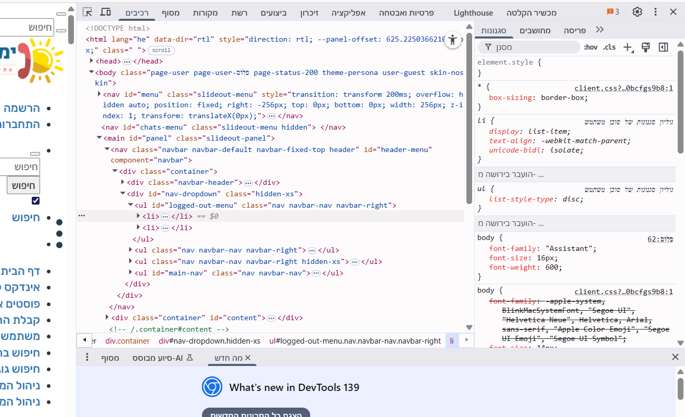Add new style rule with plus icon

tap(628, 47)
